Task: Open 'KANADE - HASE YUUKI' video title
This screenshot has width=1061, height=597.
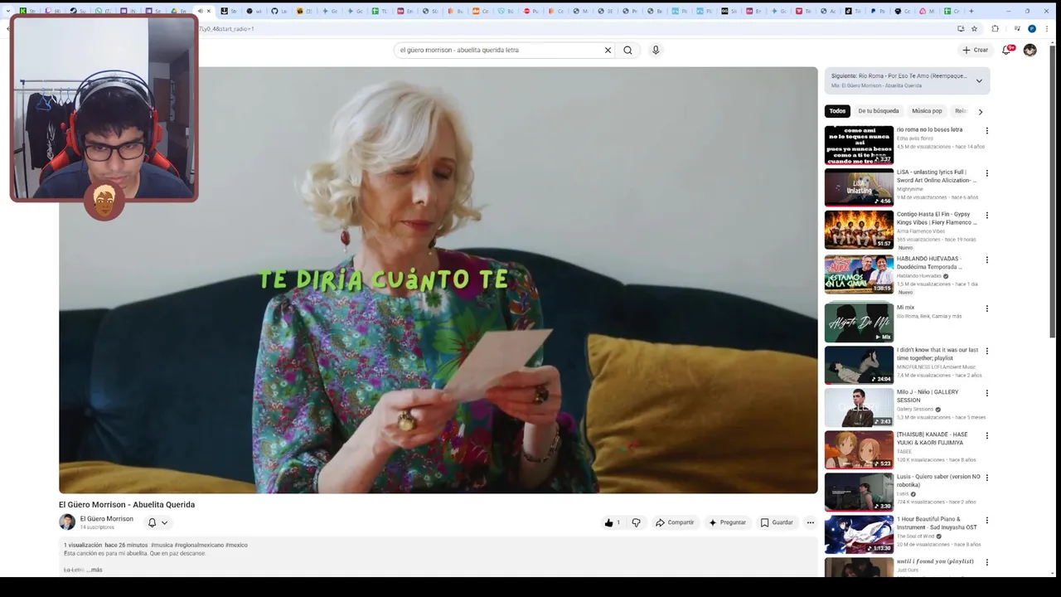Action: click(x=933, y=439)
